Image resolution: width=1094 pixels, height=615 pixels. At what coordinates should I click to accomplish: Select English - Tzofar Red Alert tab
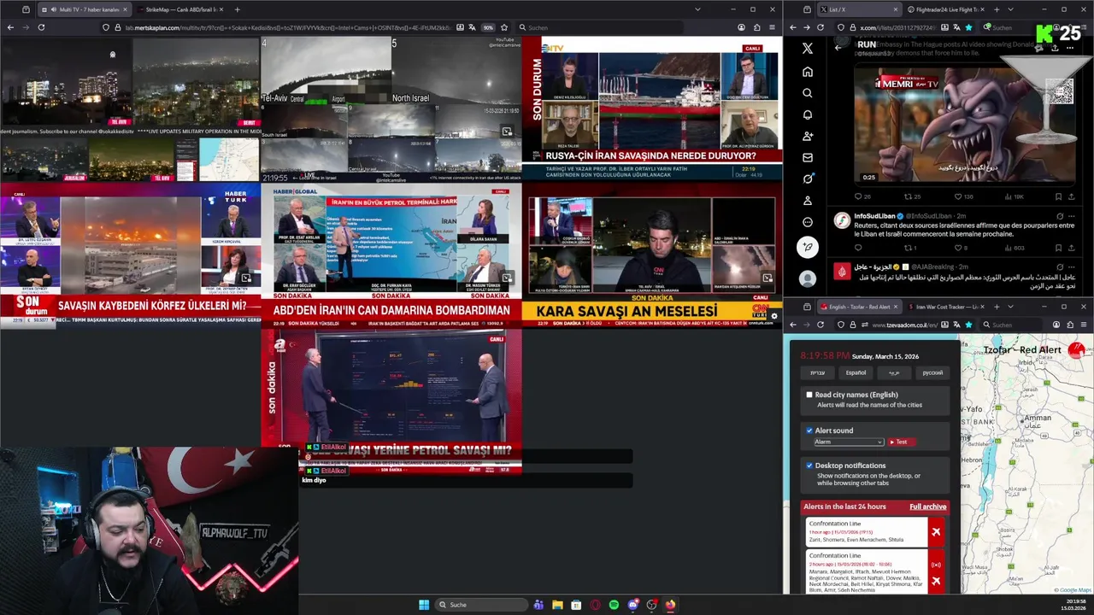pos(858,307)
